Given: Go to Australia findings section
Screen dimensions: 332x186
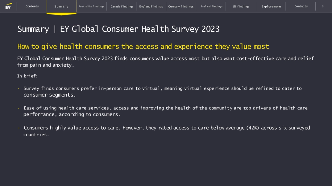Looking at the screenshot, I should [x=91, y=6].
